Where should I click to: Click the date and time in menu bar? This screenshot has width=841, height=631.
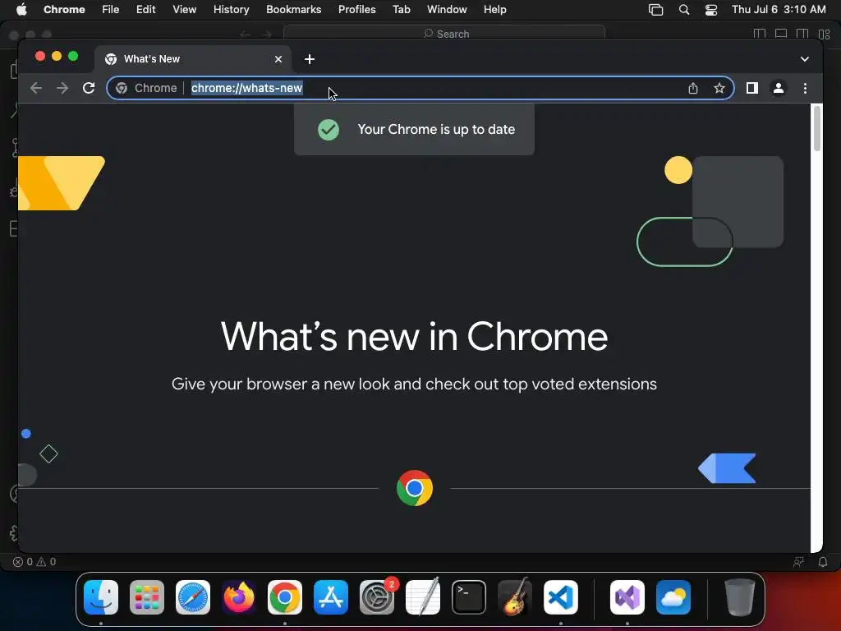pos(779,10)
